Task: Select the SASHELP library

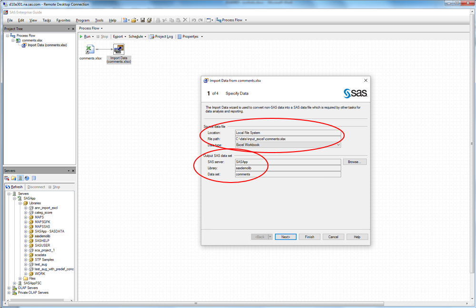Action: (42, 241)
